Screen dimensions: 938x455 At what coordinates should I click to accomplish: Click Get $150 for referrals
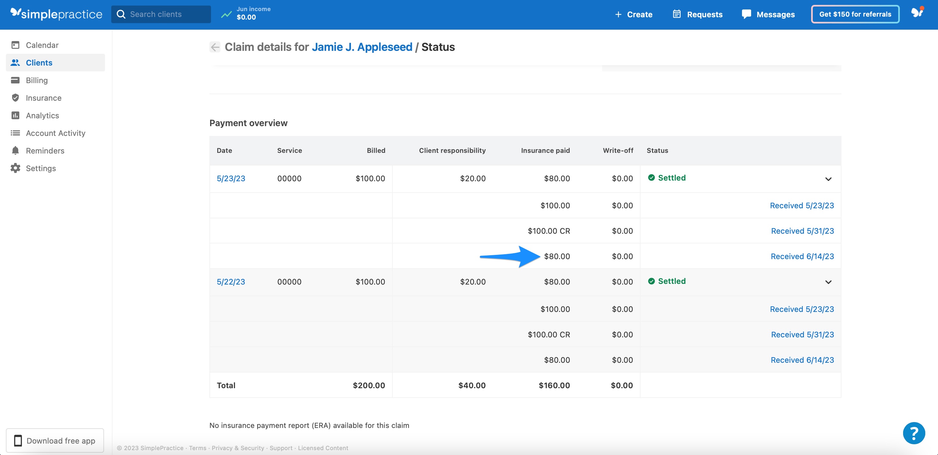pos(855,14)
